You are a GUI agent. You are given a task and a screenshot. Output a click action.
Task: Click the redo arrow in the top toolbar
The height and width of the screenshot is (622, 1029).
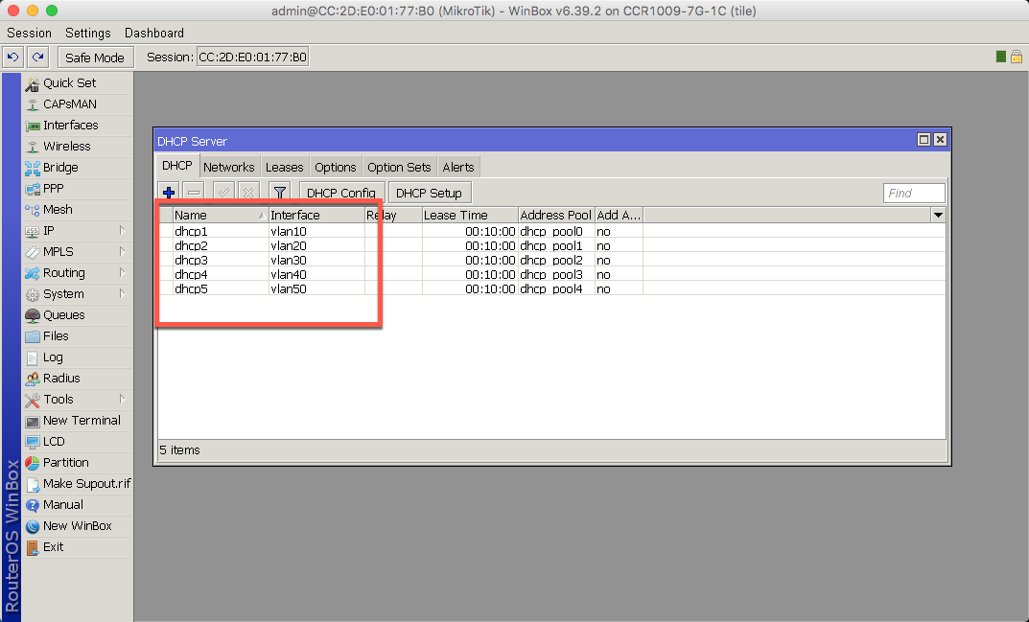[38, 58]
